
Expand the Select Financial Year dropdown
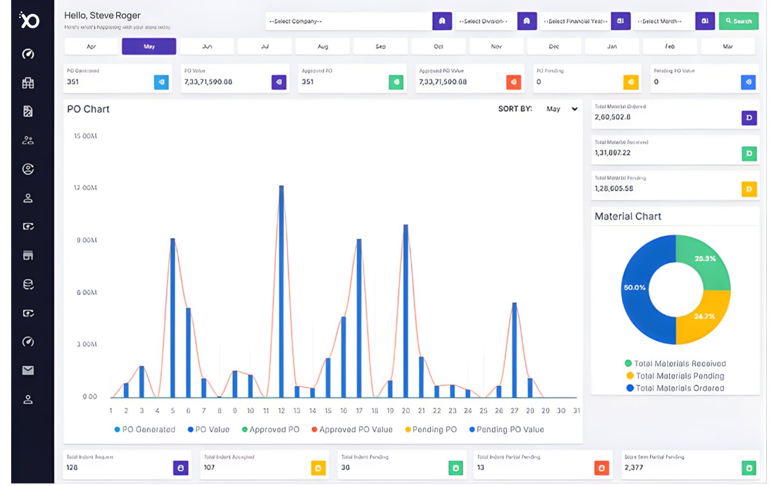click(575, 21)
